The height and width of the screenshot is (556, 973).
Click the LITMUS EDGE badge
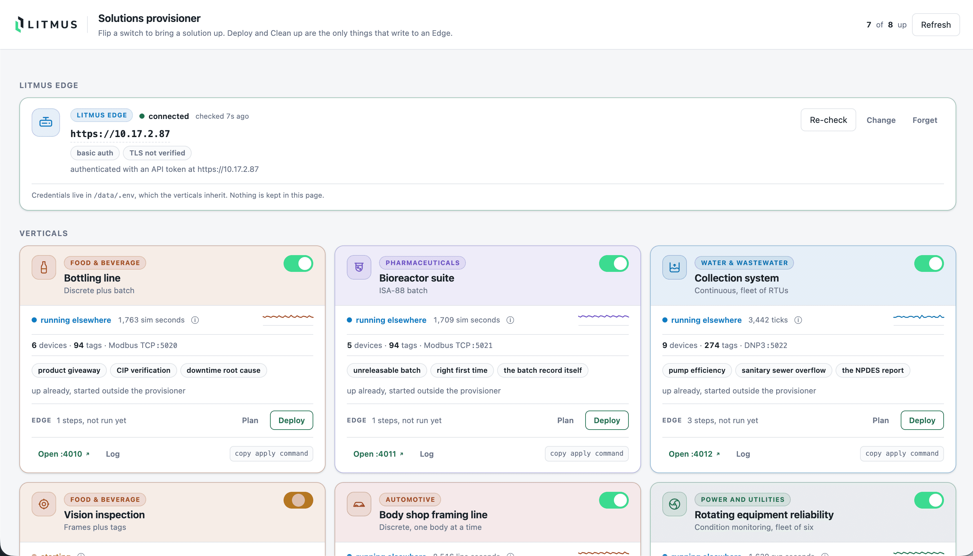point(102,115)
